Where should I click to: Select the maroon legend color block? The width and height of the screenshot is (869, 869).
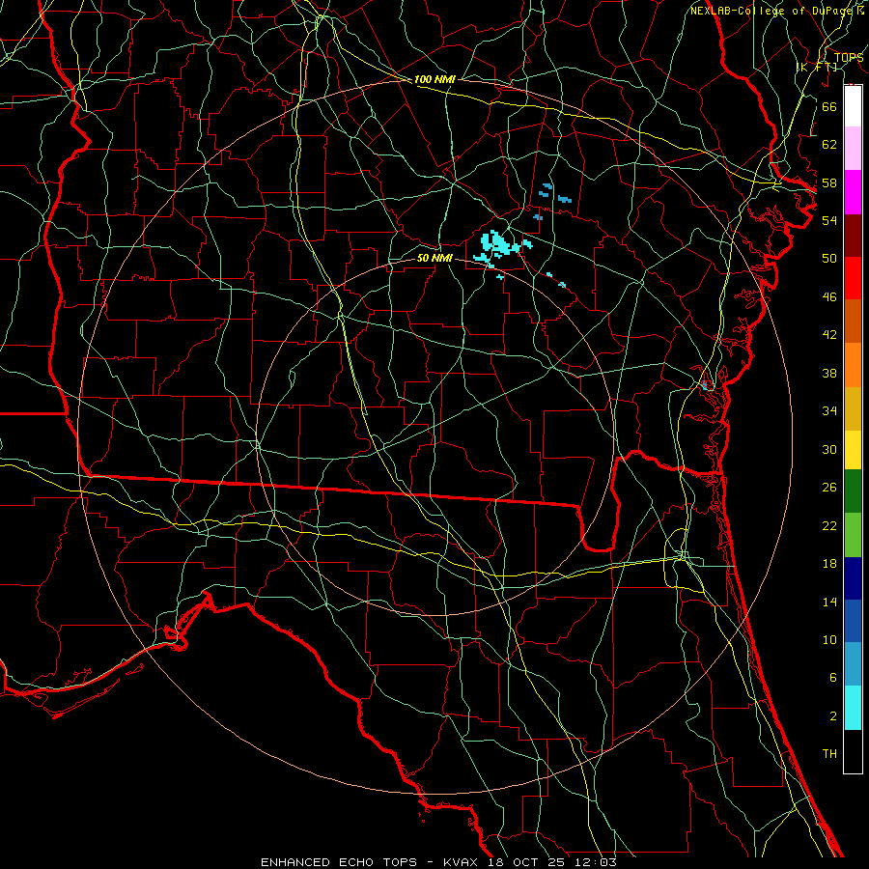click(853, 235)
